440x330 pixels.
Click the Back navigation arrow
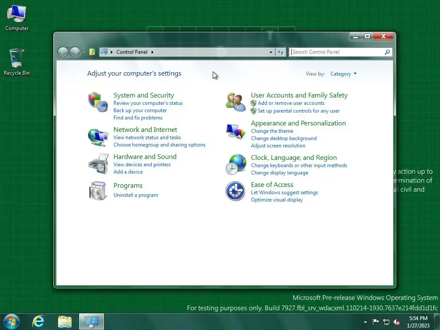click(x=63, y=52)
